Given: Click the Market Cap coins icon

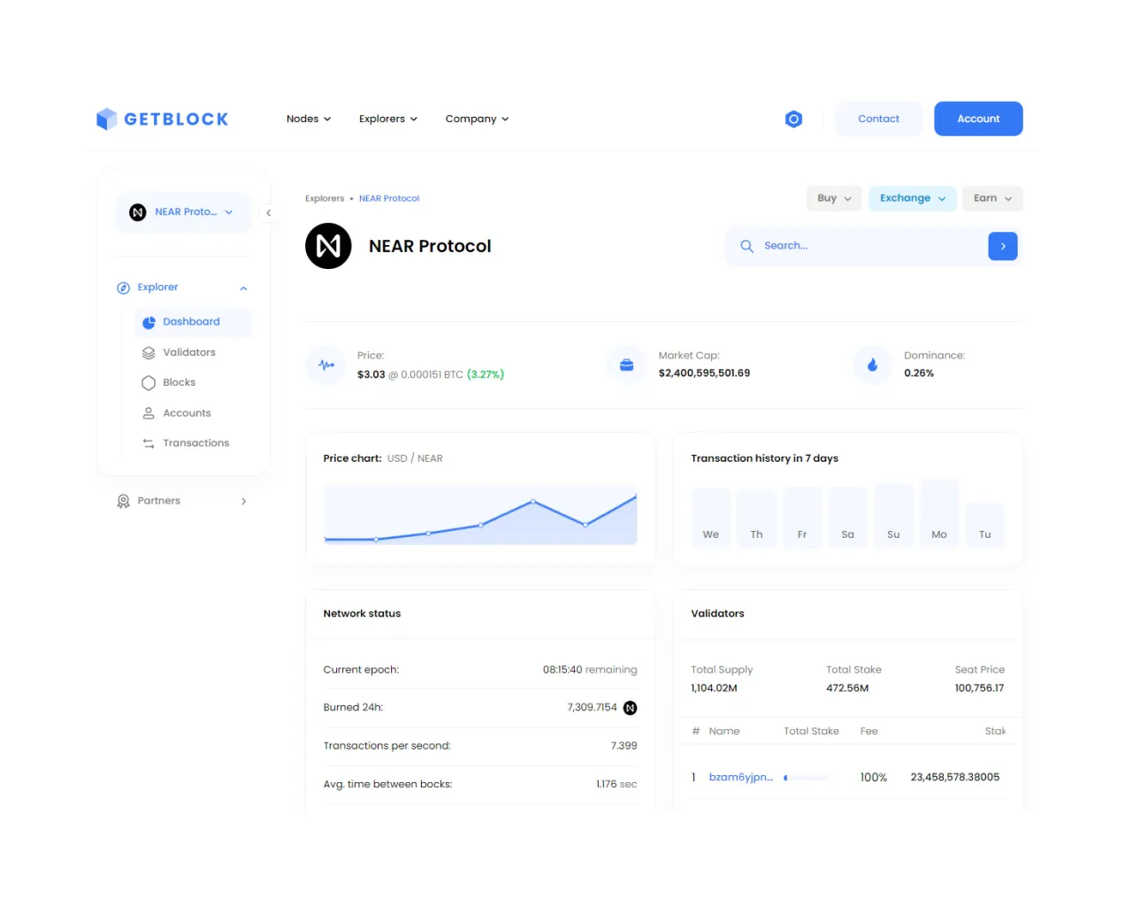Looking at the screenshot, I should click(x=626, y=365).
